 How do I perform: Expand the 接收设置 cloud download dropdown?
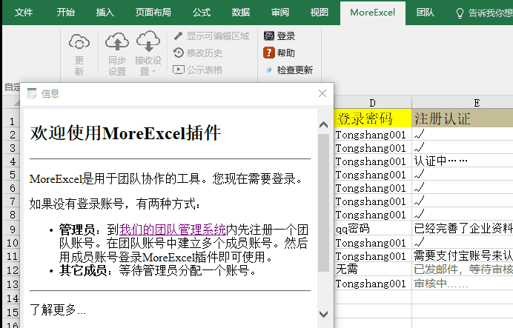(148, 53)
